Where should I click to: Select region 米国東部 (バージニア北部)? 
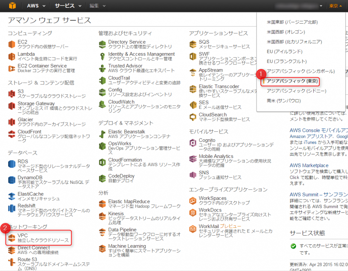pos(292,22)
